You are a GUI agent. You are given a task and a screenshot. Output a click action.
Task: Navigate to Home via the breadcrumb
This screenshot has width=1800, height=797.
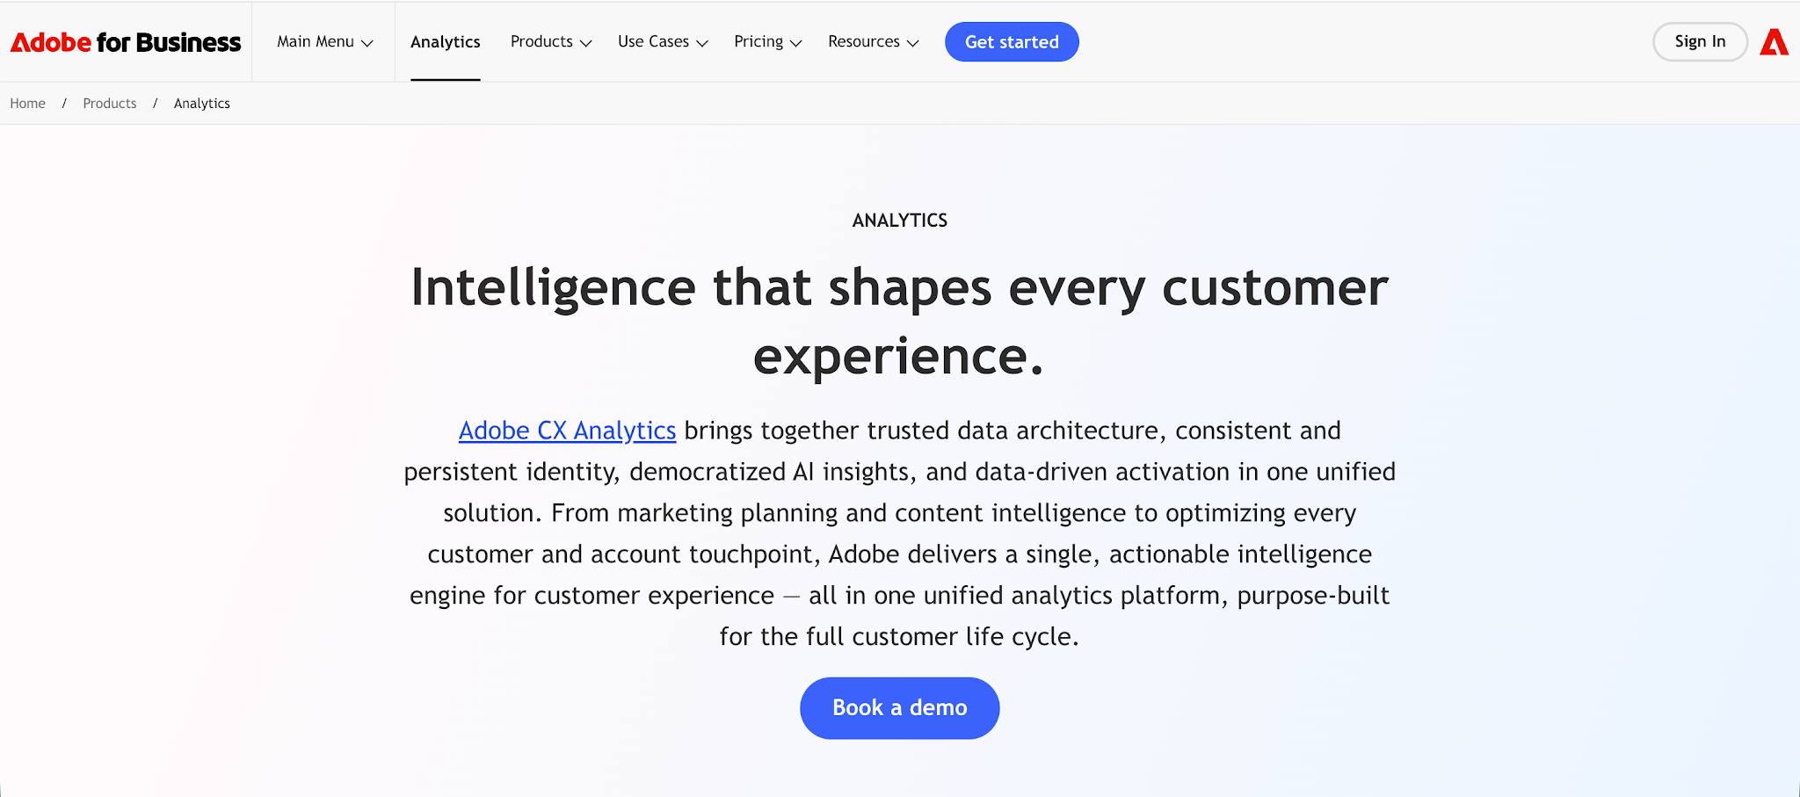[x=27, y=103]
